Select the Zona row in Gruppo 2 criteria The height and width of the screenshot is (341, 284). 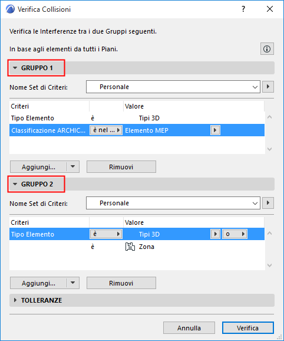point(137,247)
